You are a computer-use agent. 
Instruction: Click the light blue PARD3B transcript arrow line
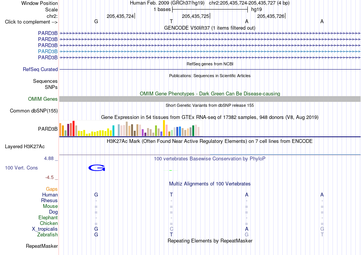(210, 51)
